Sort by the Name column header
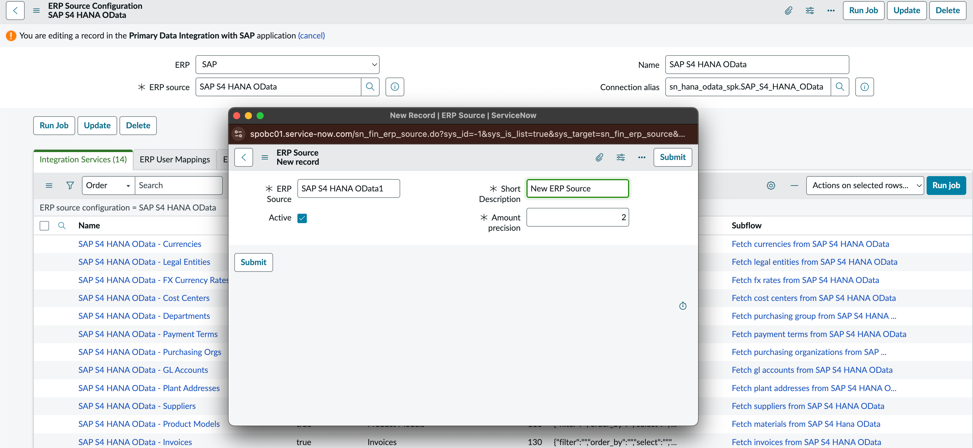Image resolution: width=973 pixels, height=448 pixels. [89, 225]
